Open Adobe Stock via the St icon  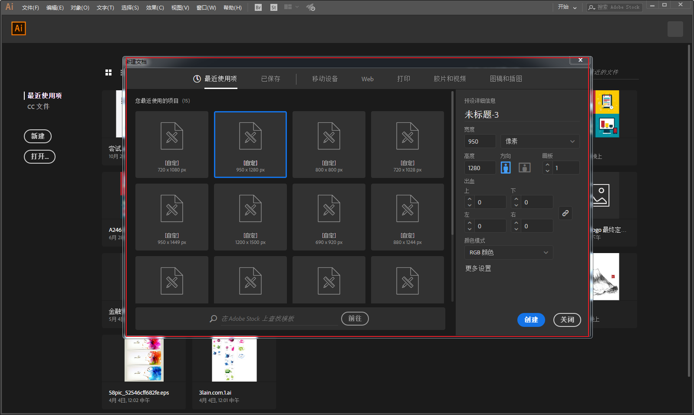click(273, 7)
